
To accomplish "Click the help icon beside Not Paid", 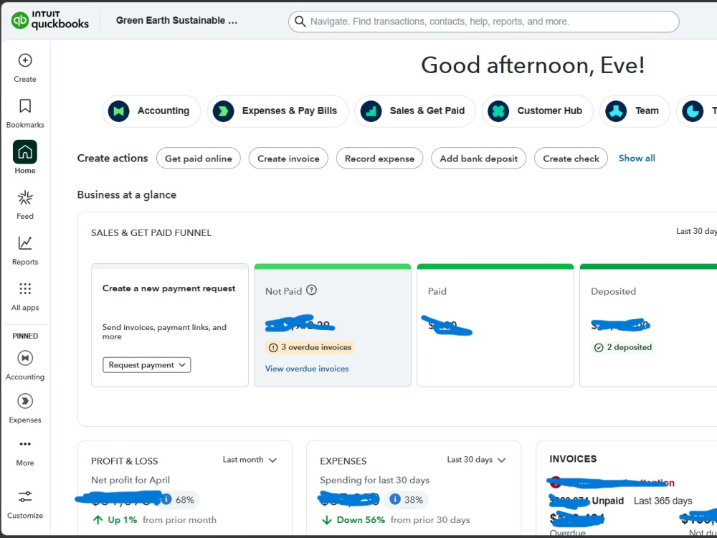I will (311, 290).
